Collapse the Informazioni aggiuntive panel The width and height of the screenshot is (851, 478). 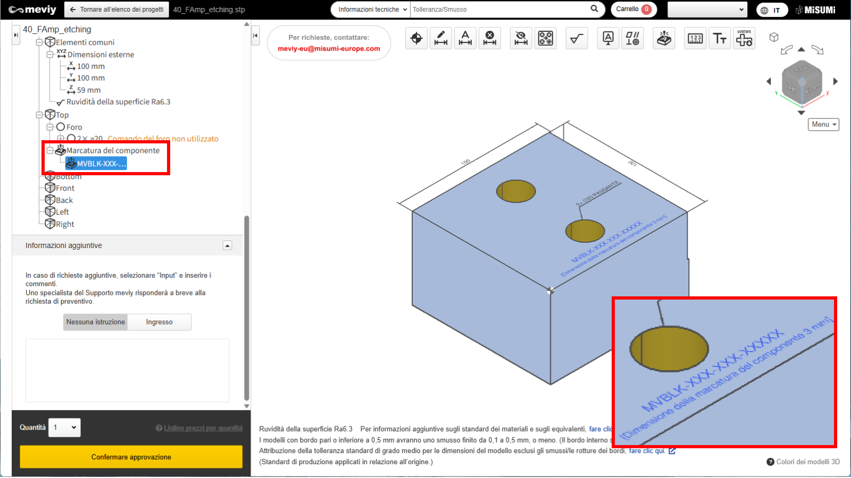227,245
